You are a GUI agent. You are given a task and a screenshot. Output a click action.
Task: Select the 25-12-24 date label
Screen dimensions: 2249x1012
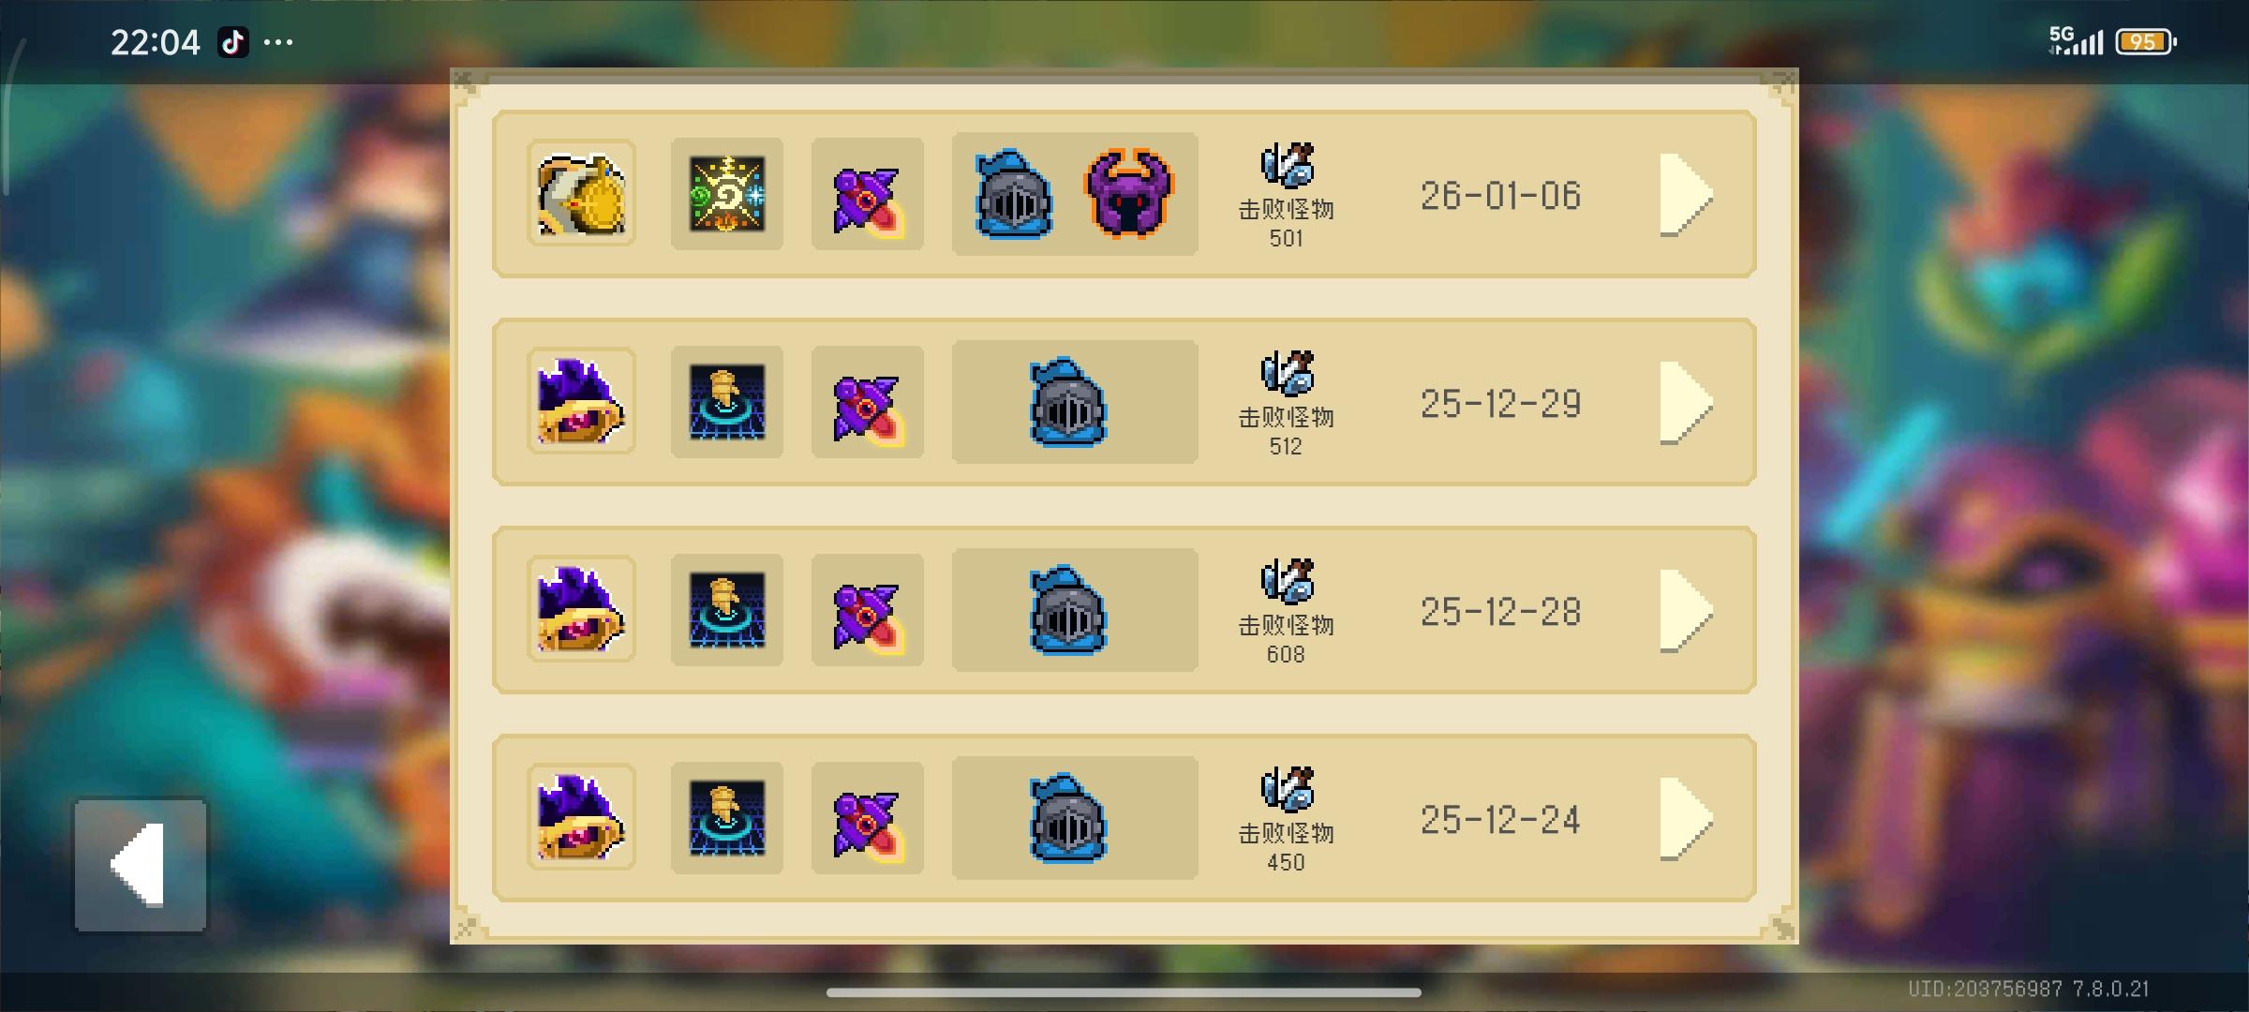click(x=1500, y=820)
